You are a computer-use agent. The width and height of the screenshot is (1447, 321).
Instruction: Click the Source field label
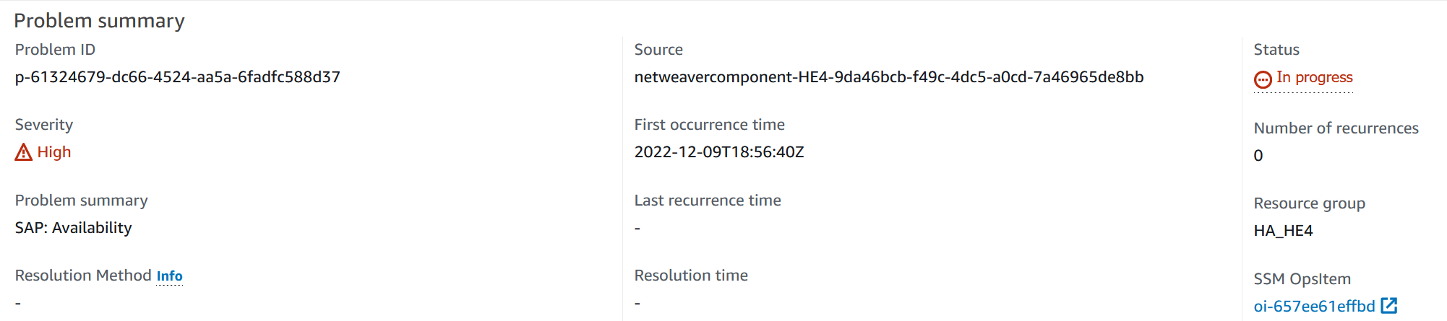click(658, 50)
